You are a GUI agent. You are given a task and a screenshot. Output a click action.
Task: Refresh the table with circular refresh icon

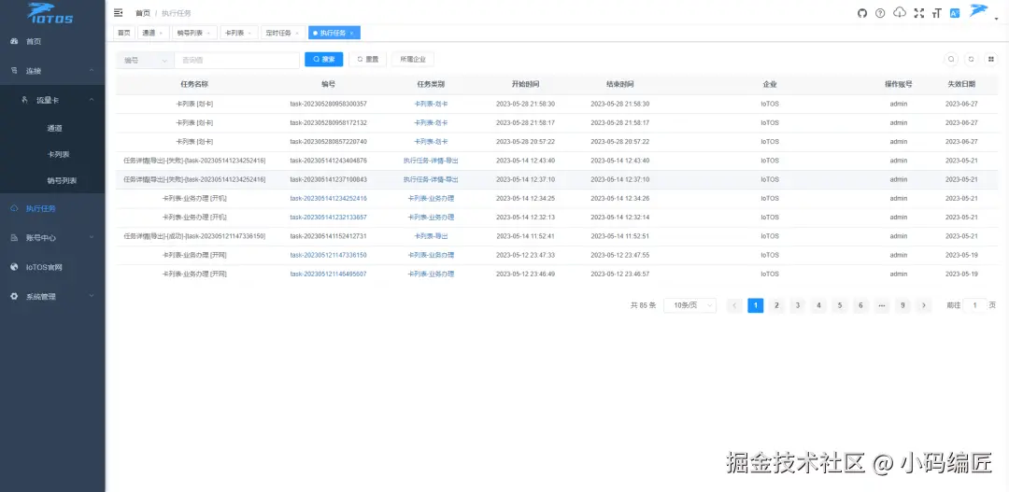971,59
